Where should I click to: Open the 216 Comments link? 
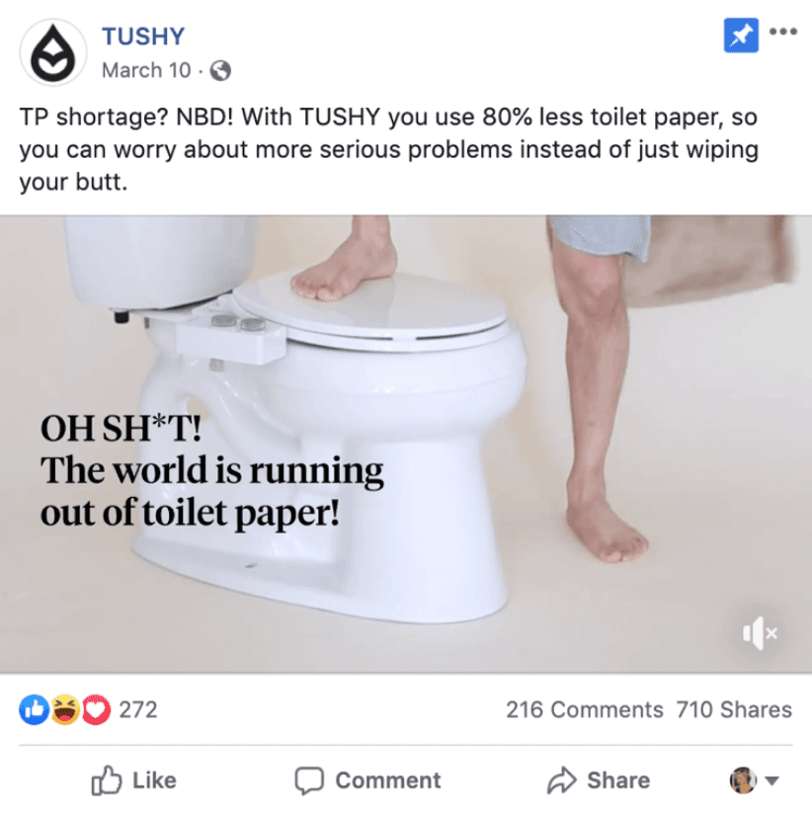[x=585, y=710]
